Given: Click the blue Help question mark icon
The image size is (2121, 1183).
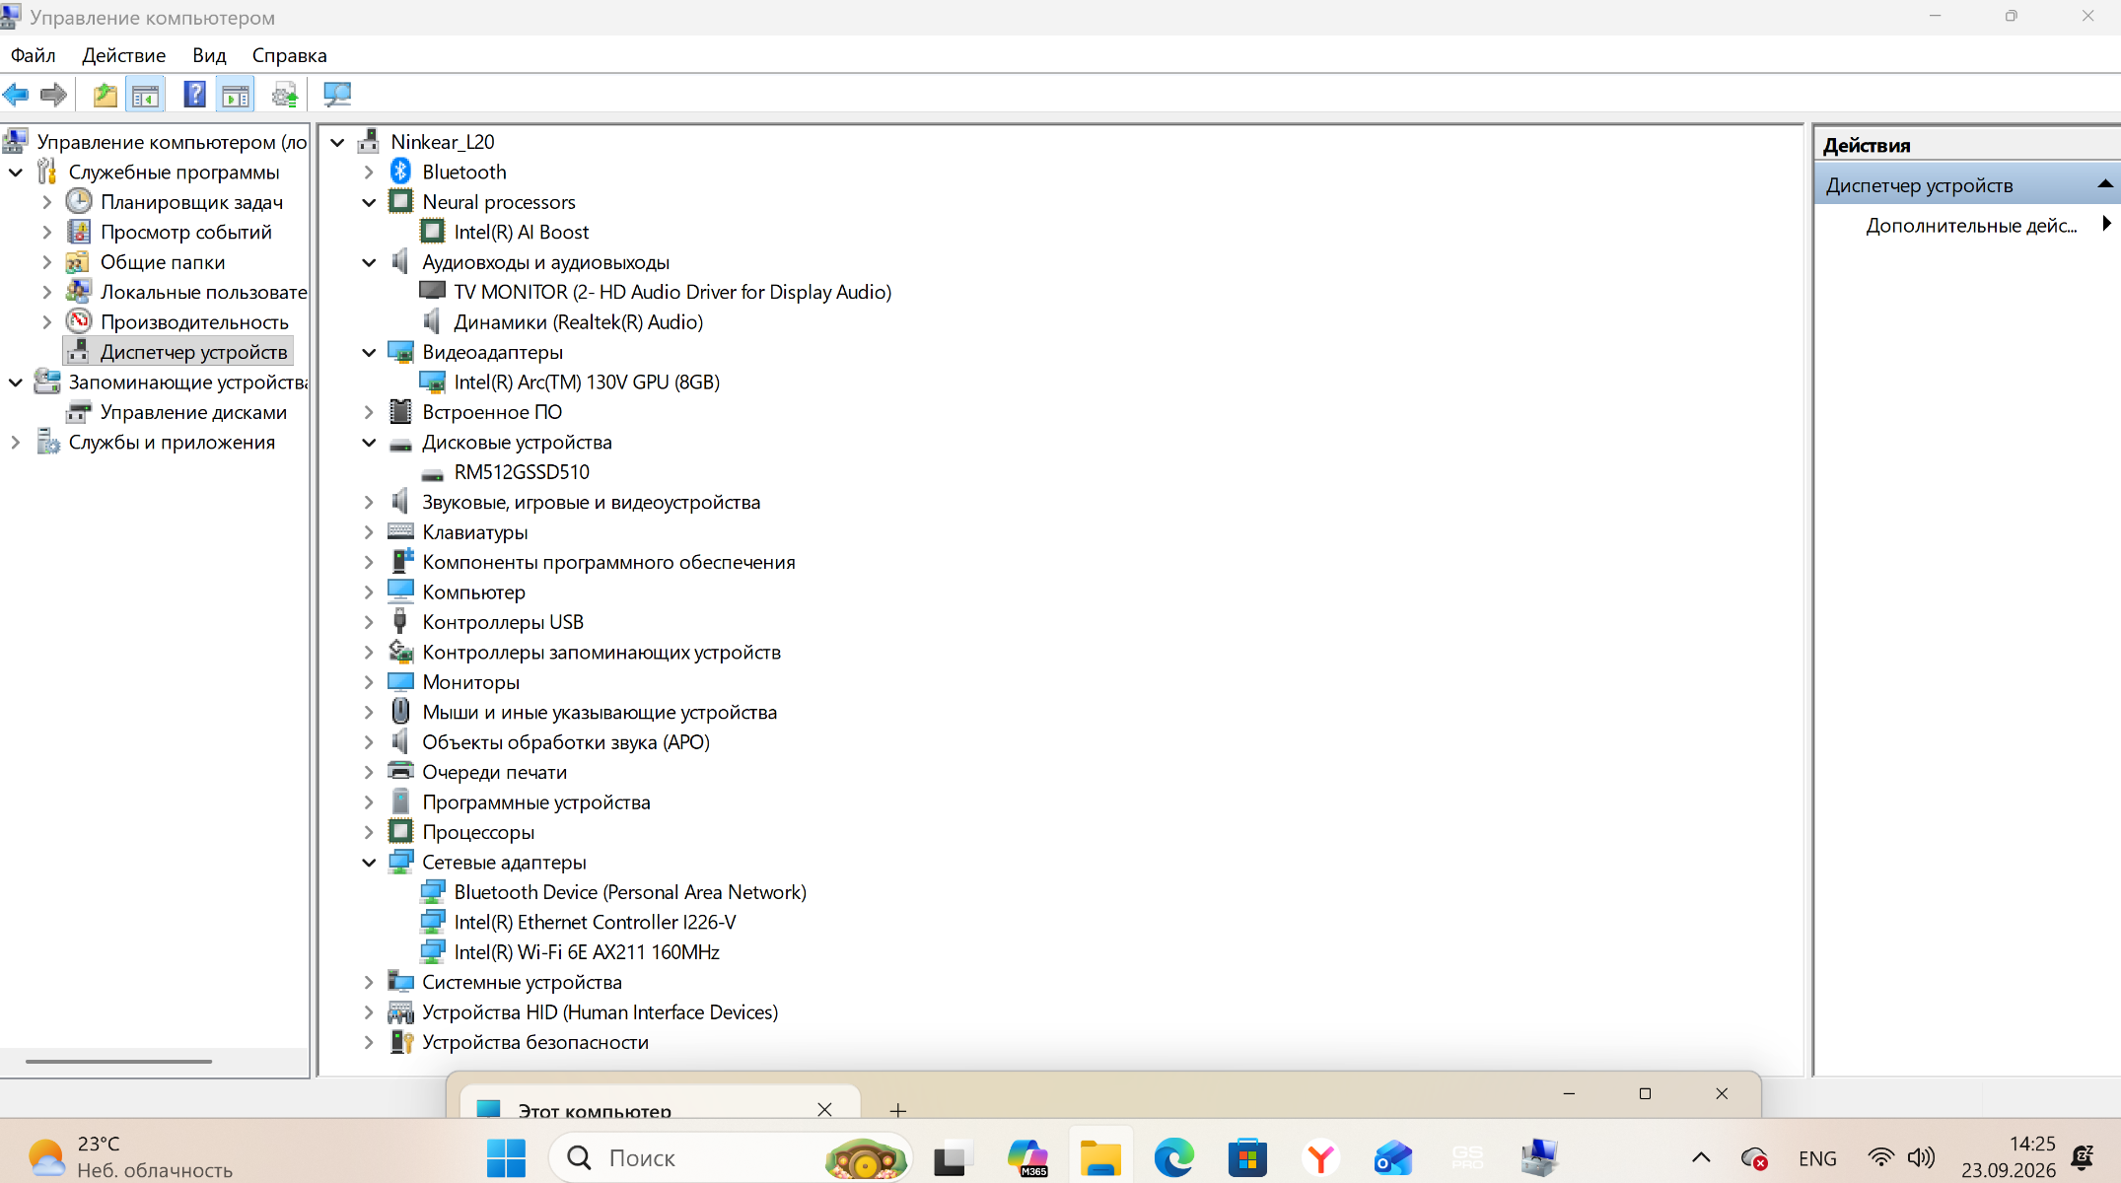Looking at the screenshot, I should click(195, 95).
